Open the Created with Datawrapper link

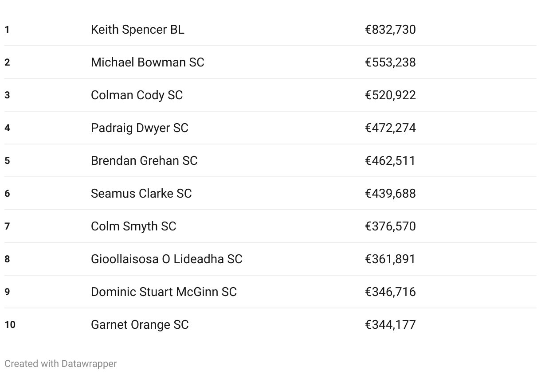pos(61,364)
